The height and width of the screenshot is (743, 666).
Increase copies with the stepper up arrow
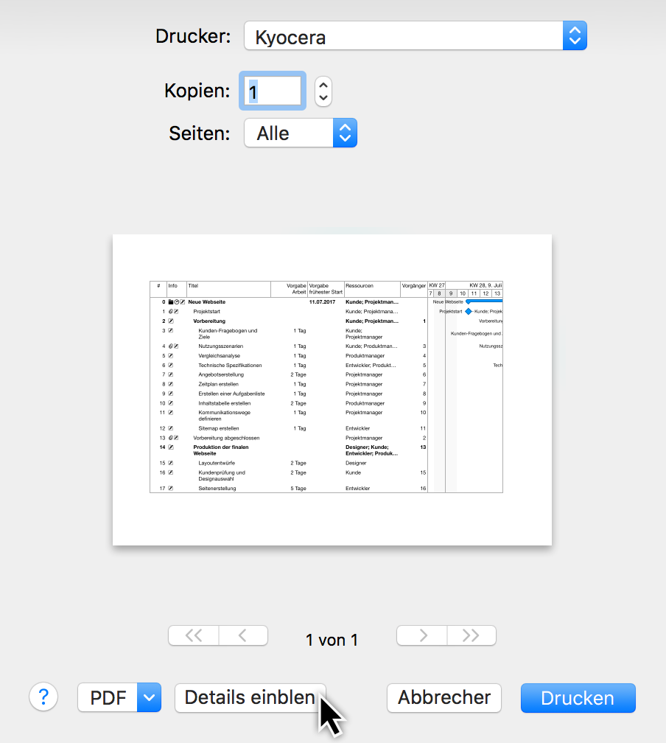323,84
